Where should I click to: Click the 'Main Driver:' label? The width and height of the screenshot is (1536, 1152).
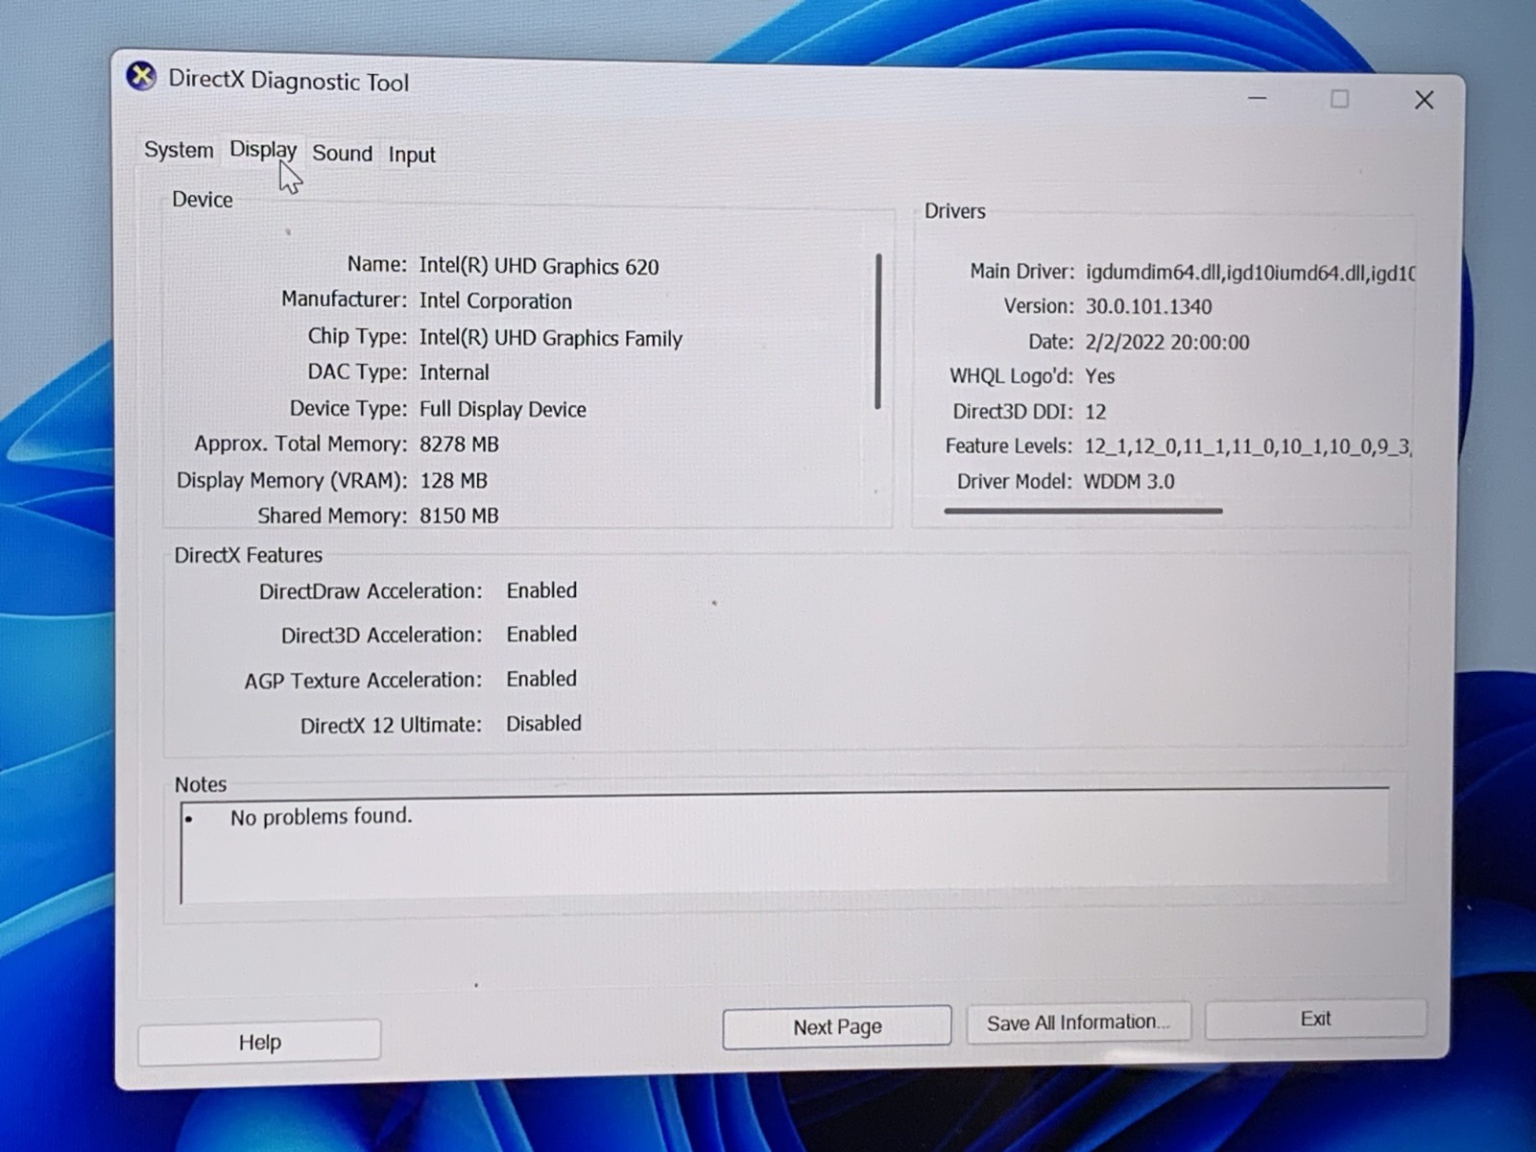pos(1022,272)
